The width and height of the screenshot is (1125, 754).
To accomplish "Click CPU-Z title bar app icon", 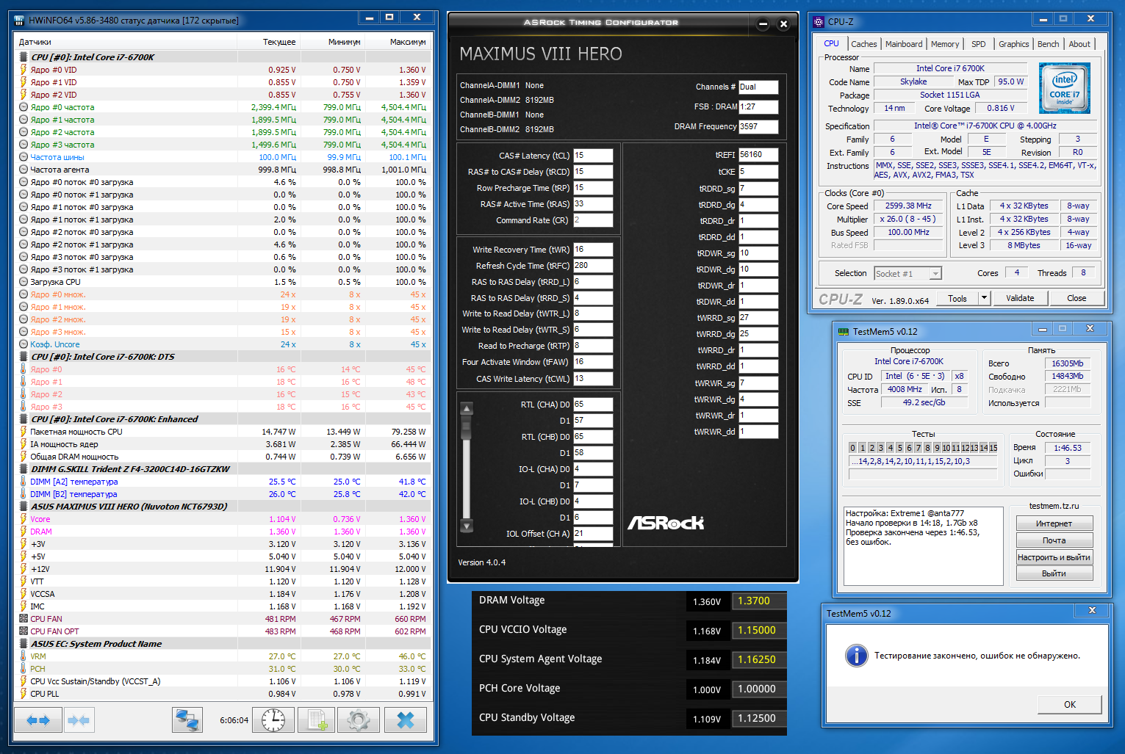I will point(819,22).
